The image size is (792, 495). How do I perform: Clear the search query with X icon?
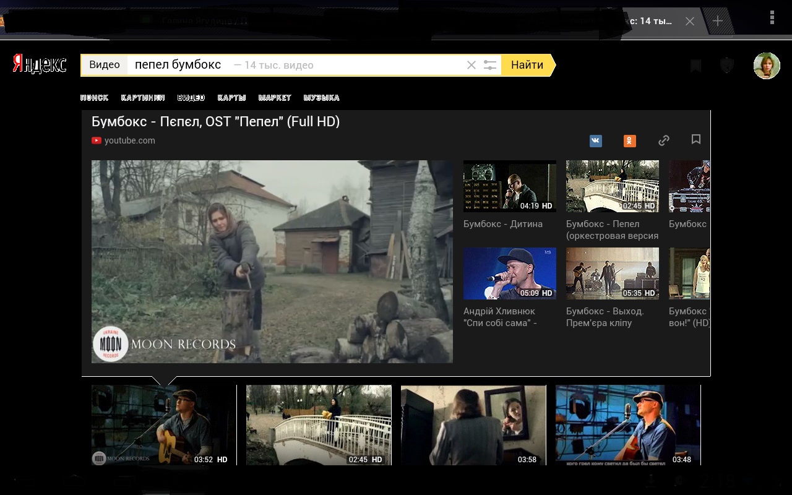coord(471,65)
